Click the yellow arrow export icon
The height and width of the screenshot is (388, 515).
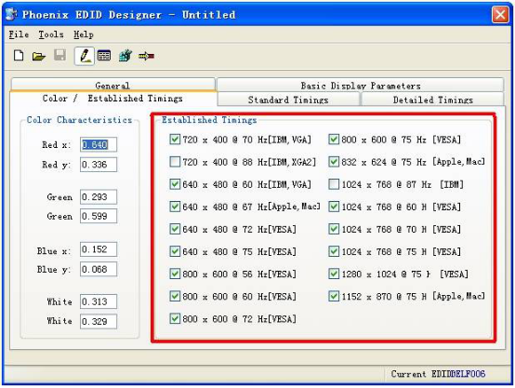click(146, 56)
